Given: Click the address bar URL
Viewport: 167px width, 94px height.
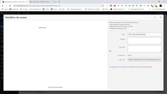Looking at the screenshot, I should pos(38,6).
